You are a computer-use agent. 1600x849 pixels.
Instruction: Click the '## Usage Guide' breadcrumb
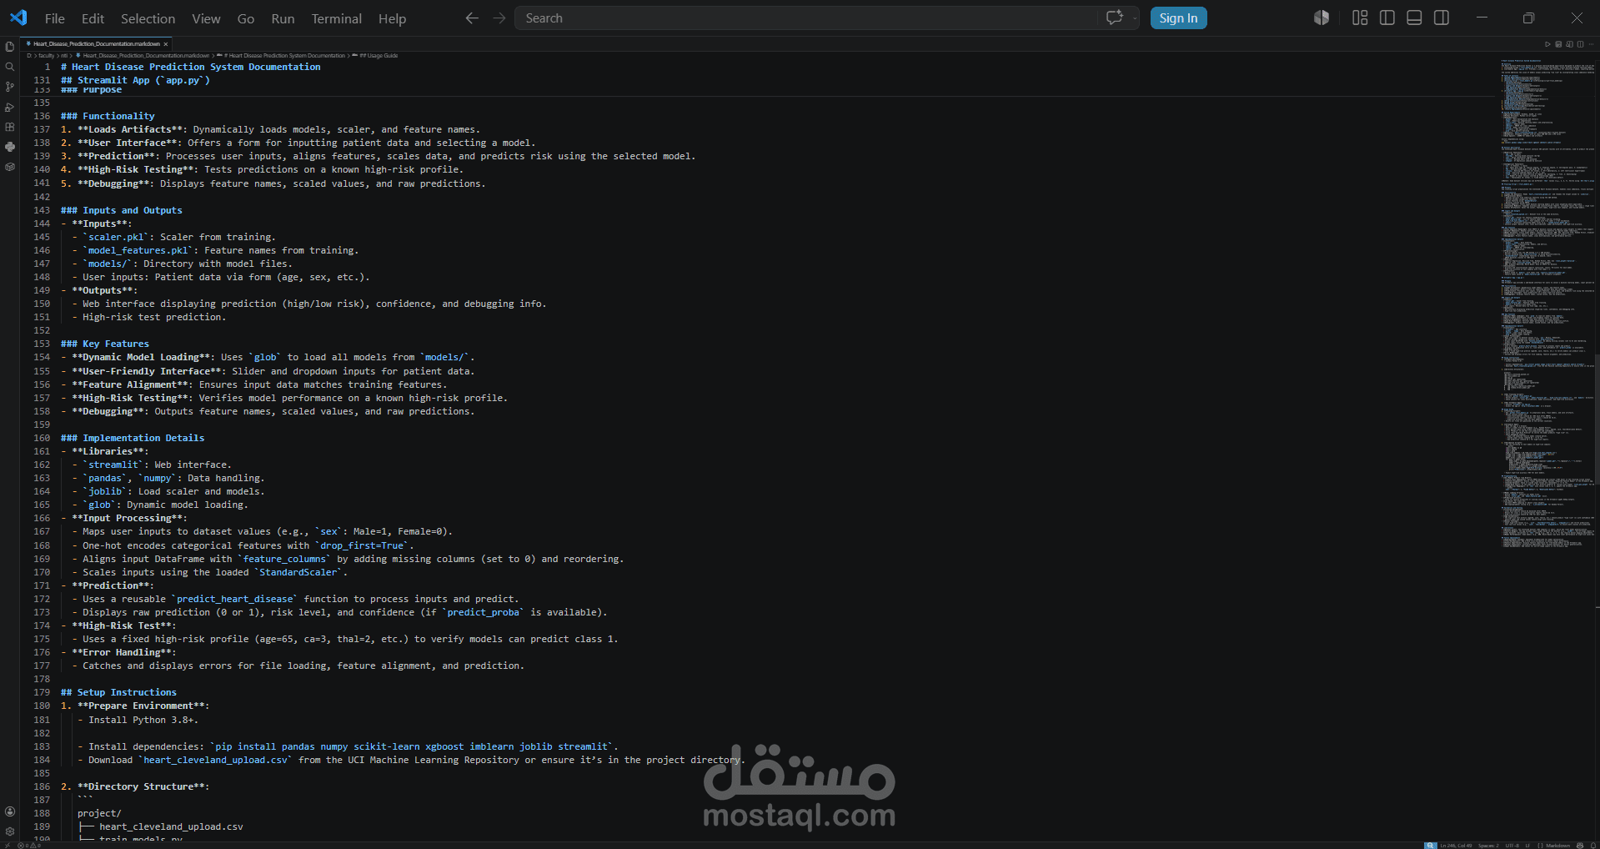click(x=379, y=56)
